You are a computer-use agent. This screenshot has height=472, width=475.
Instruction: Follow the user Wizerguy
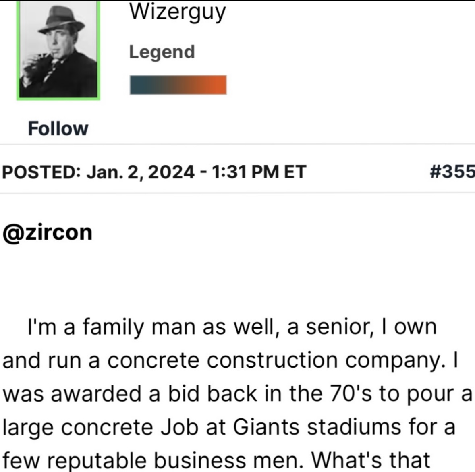point(58,129)
